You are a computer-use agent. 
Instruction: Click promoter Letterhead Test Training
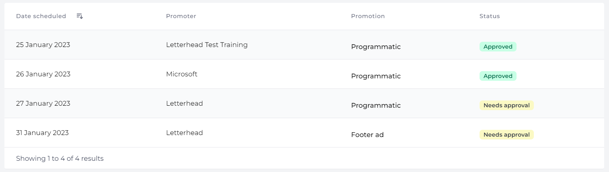(x=207, y=45)
